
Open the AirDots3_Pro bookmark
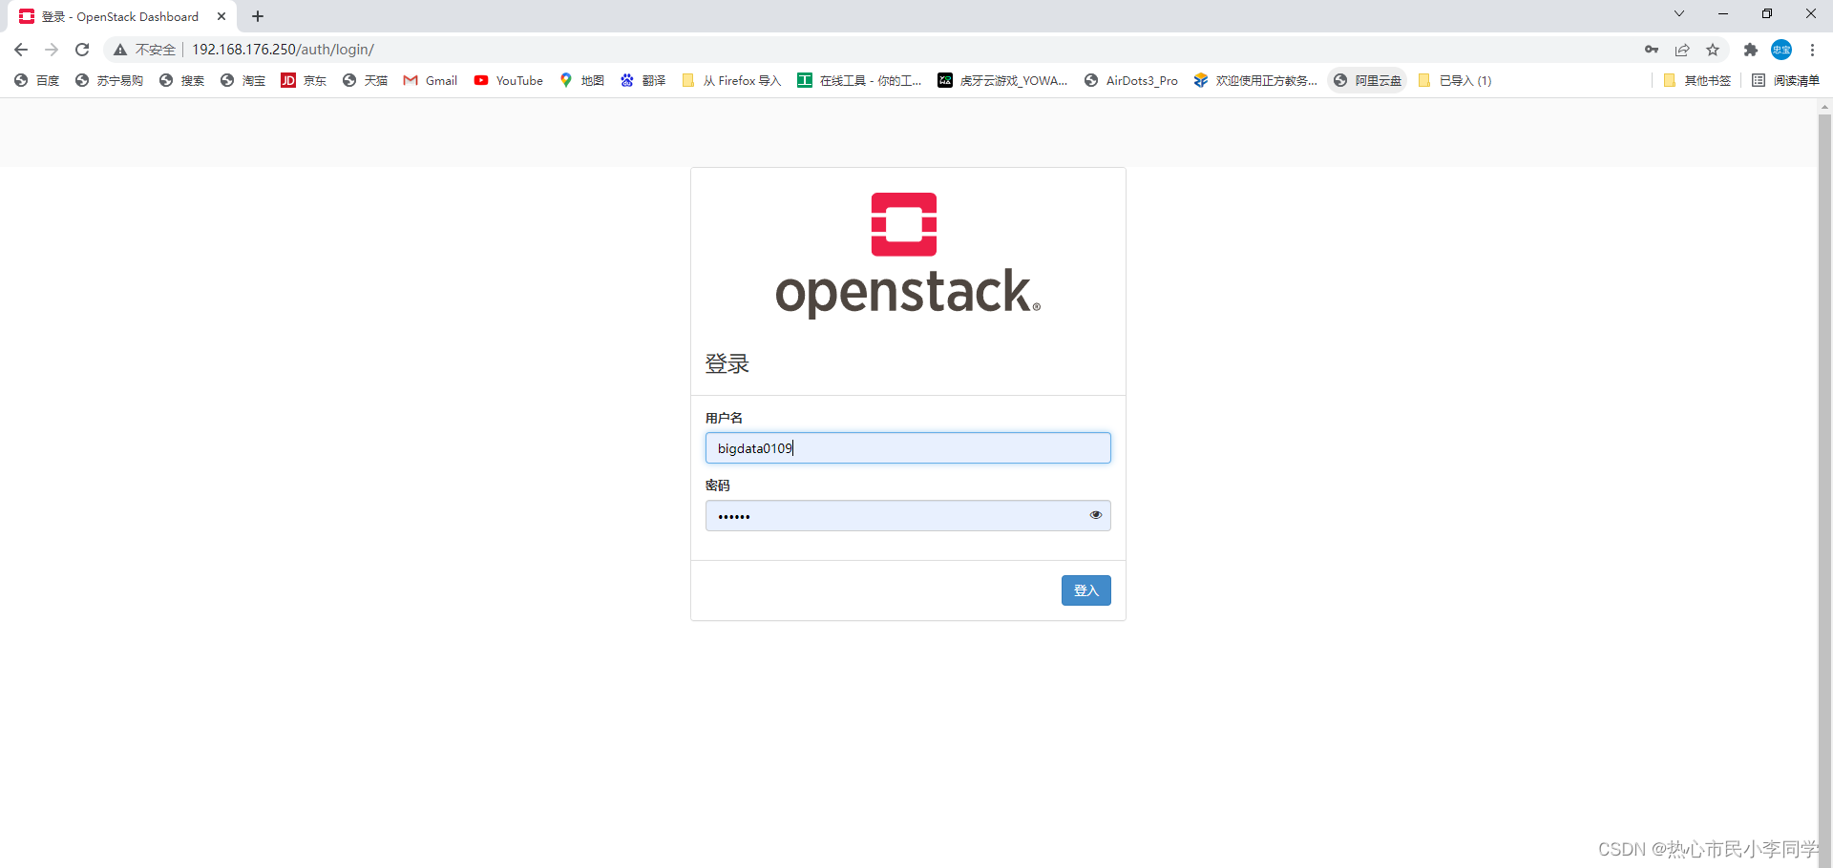[x=1131, y=81]
